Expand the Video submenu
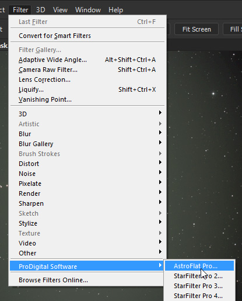This screenshot has height=301, width=242. point(87,243)
